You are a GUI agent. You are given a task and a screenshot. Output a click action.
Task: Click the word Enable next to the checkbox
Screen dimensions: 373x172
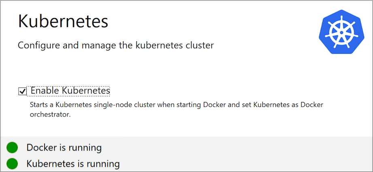pyautogui.click(x=45, y=91)
